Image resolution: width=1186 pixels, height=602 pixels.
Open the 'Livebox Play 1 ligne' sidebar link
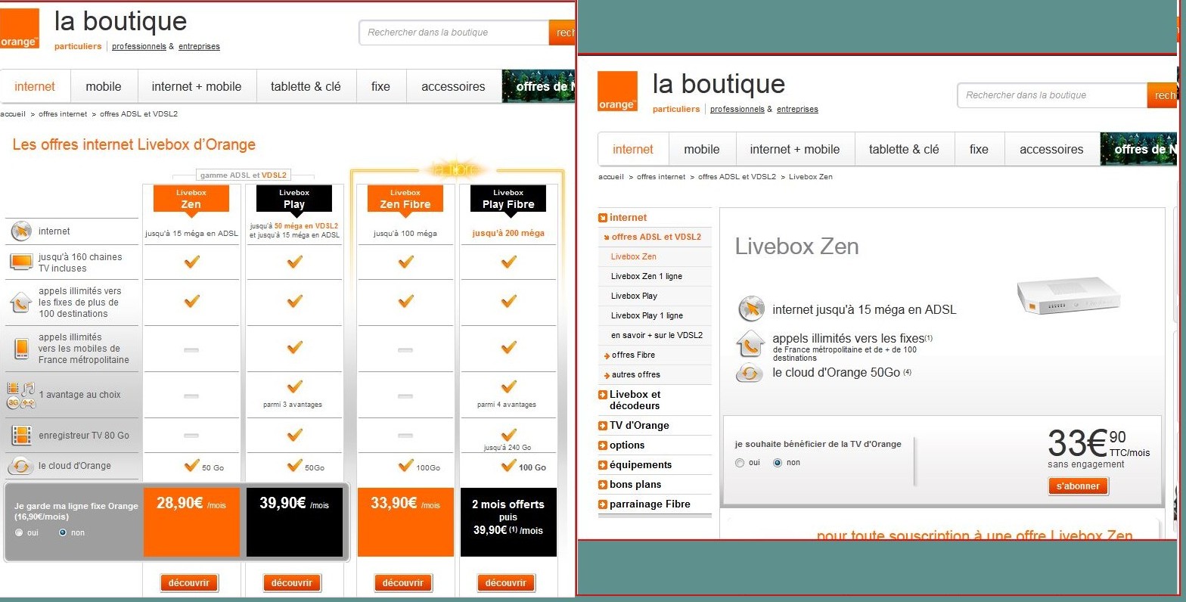(x=647, y=316)
